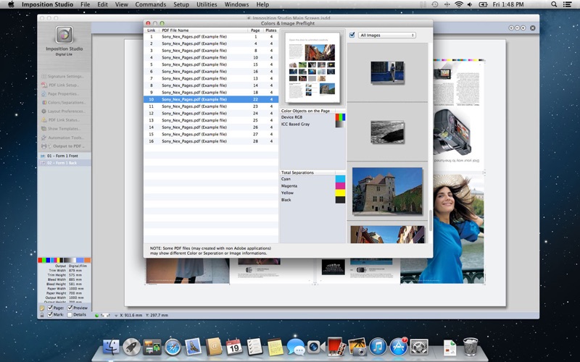580x362 pixels.
Task: Click the Cyan separation color swatch
Action: pos(341,179)
